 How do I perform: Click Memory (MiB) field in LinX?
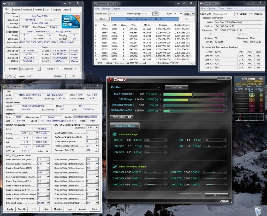tap(147, 14)
